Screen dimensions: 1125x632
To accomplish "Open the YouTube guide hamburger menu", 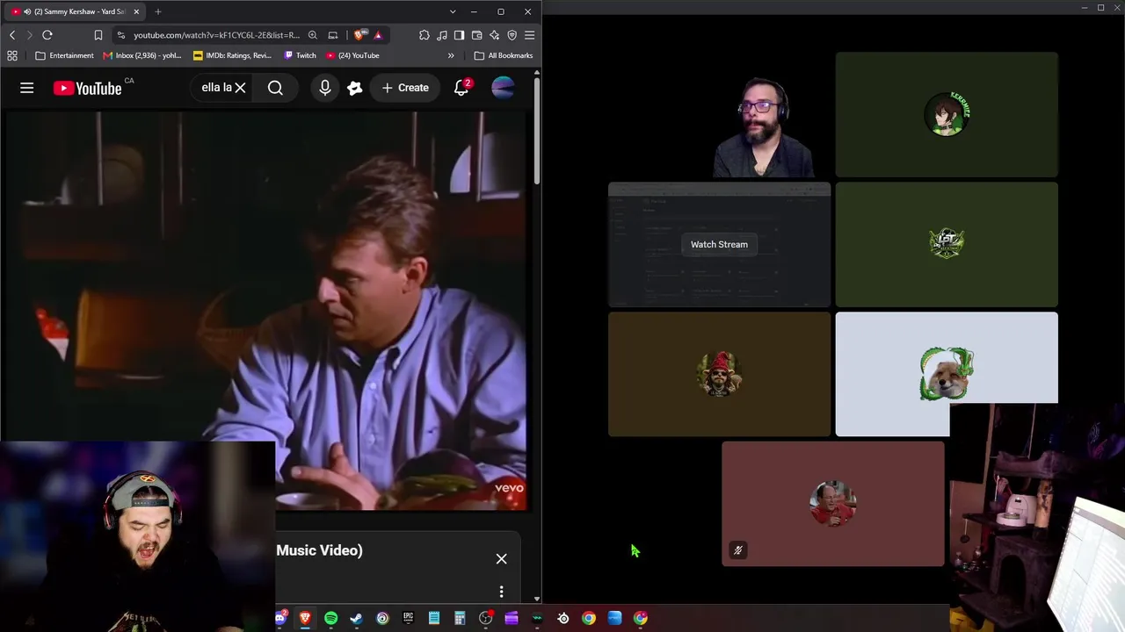I will (x=27, y=88).
